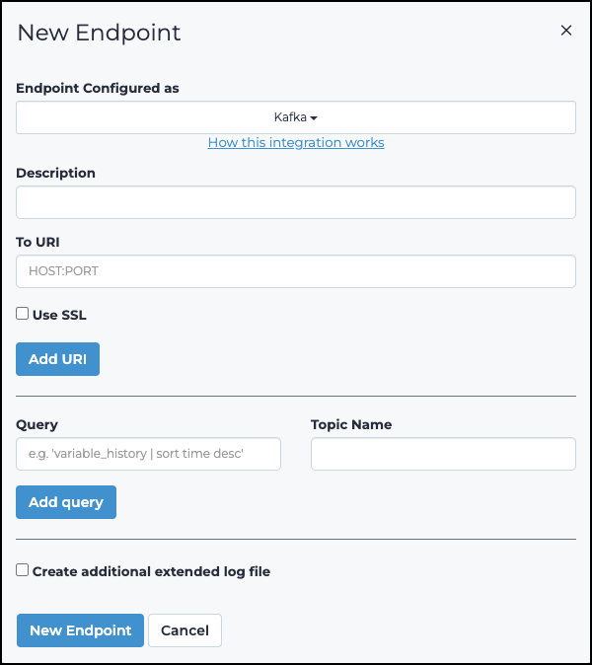Screen dimensions: 592x665
Task: Enable the Use SSL checkbox
Action: 22,314
